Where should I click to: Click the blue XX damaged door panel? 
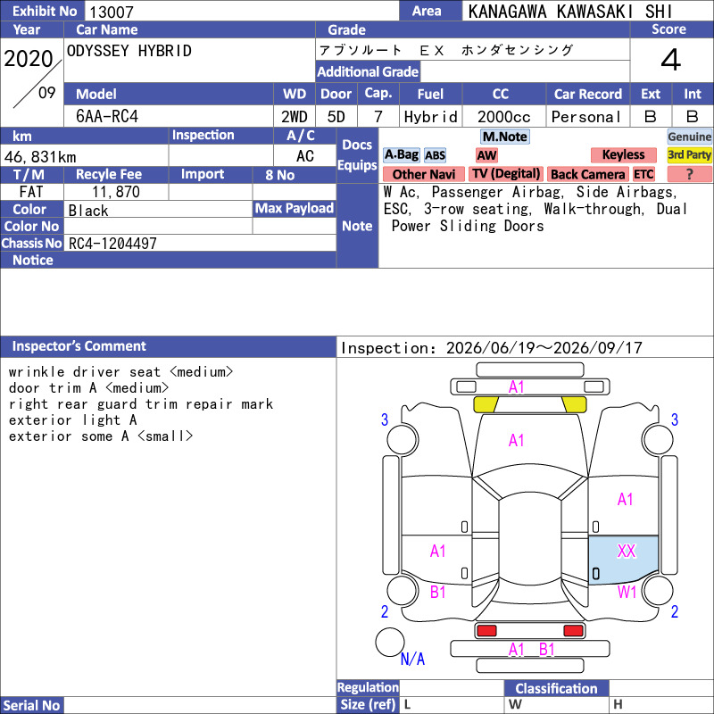tap(623, 560)
